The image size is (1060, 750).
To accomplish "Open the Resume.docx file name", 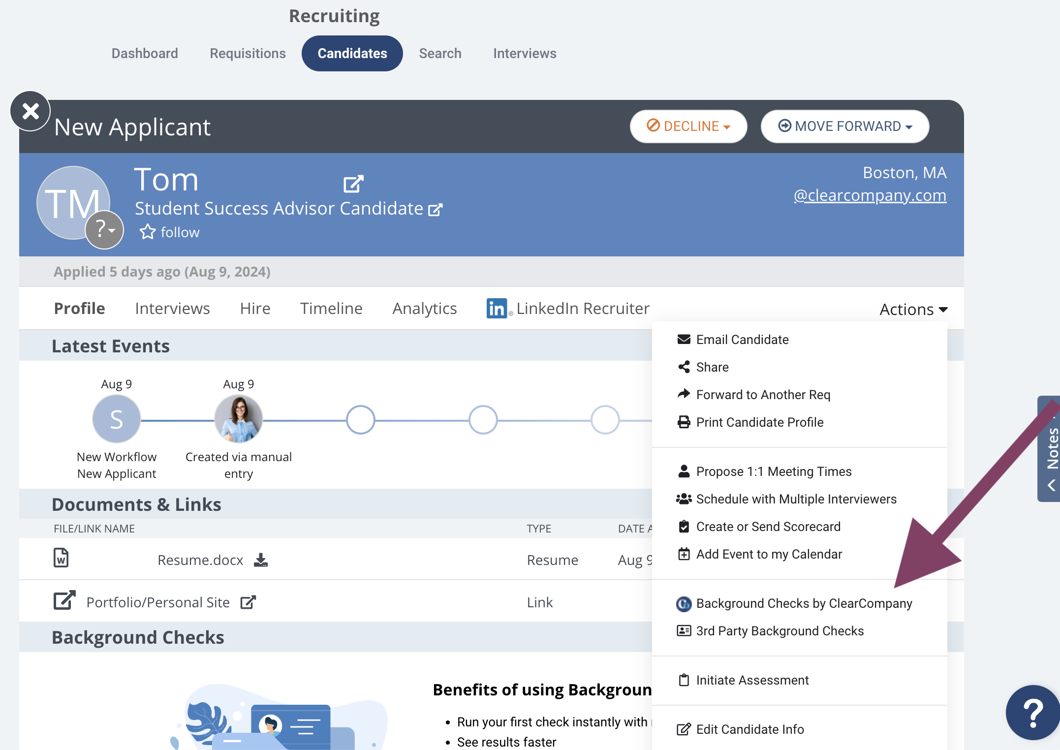I will 200,560.
